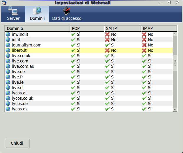Click the IMAP 'No' value for libero.it

[x=151, y=50]
